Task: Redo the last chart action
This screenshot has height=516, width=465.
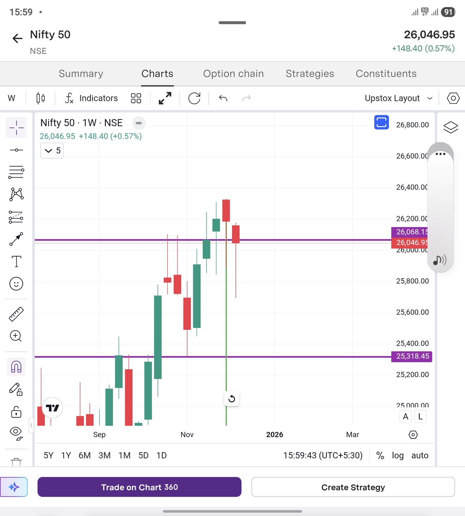Action: (x=246, y=98)
